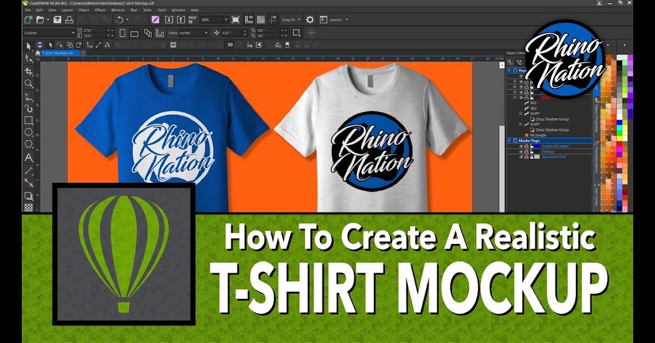
Task: Hide the Guides (all pages) layer
Action: point(521,146)
